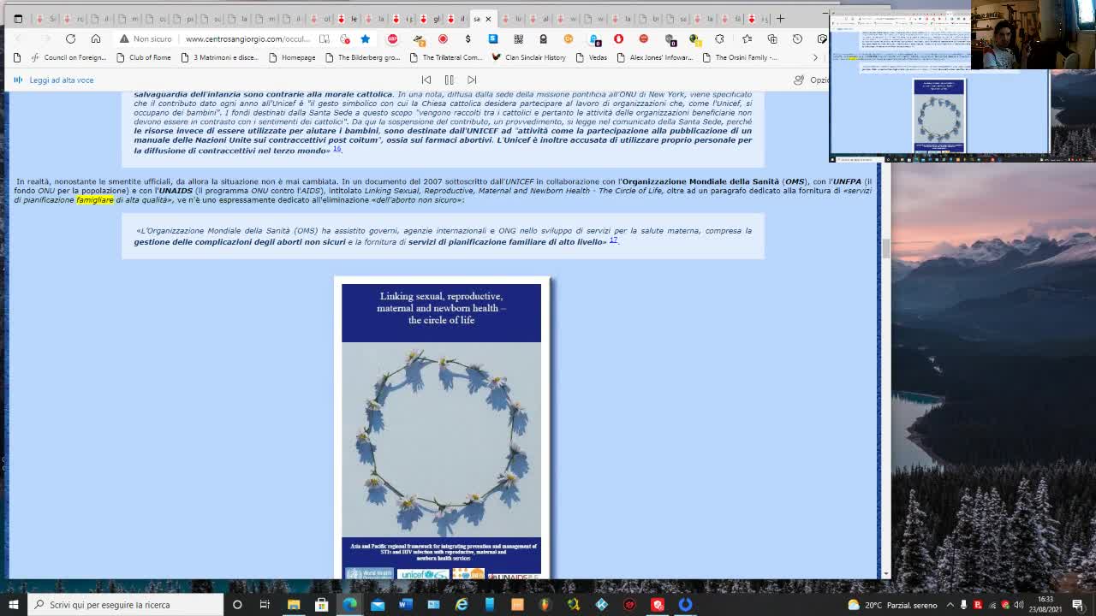This screenshot has width=1096, height=616.
Task: Pause the read aloud playback
Action: (x=449, y=80)
